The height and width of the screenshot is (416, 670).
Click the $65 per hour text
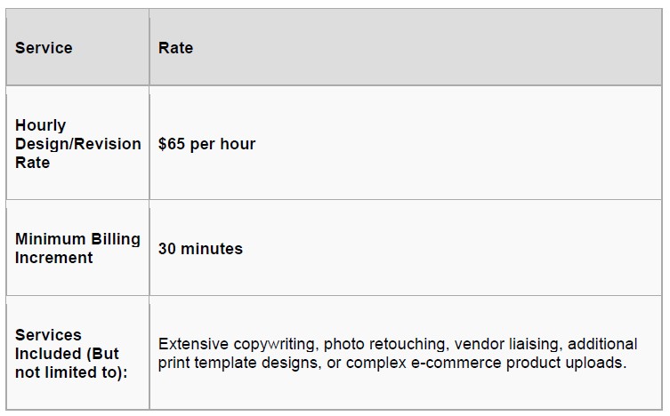[x=206, y=144]
